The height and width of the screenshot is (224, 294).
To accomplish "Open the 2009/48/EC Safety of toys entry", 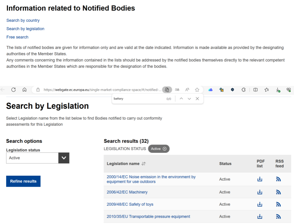I will tap(130, 204).
